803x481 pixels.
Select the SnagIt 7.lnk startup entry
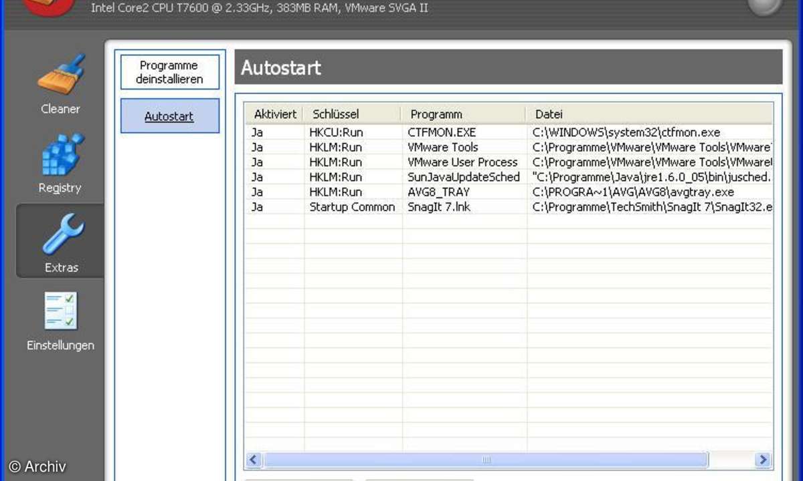(438, 207)
